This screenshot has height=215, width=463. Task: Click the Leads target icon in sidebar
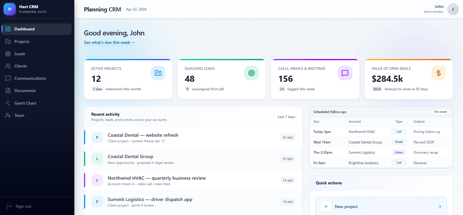point(8,54)
